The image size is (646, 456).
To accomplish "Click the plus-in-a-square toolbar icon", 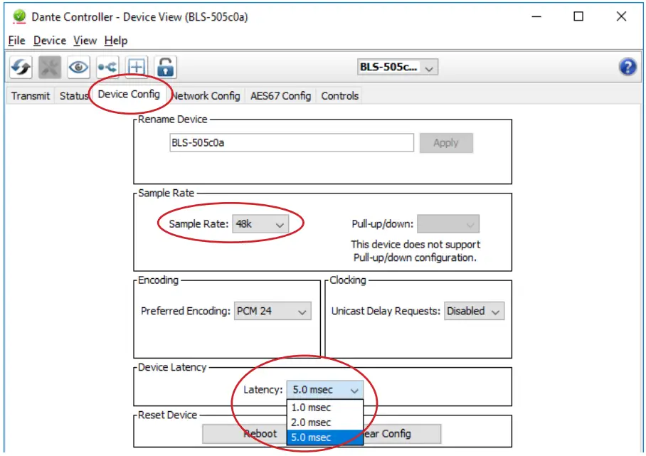I will [137, 67].
